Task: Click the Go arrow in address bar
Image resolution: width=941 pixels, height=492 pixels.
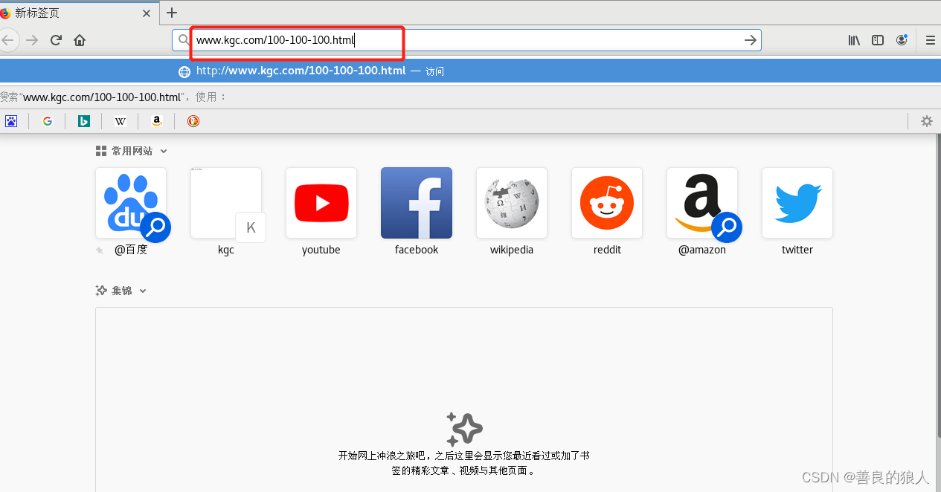Action: pyautogui.click(x=751, y=40)
